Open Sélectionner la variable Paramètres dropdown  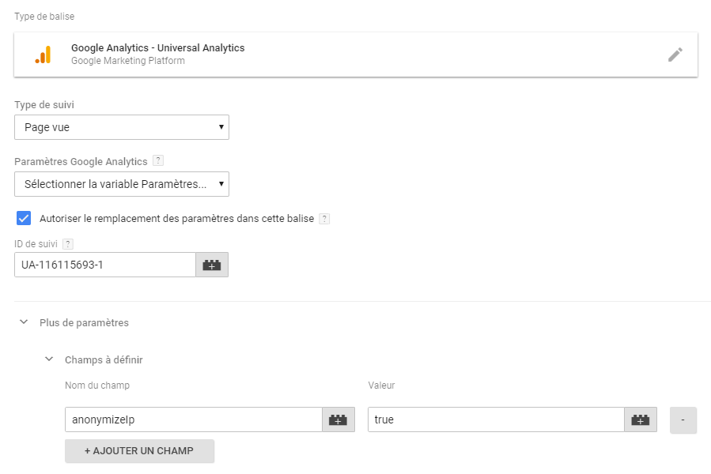[122, 184]
